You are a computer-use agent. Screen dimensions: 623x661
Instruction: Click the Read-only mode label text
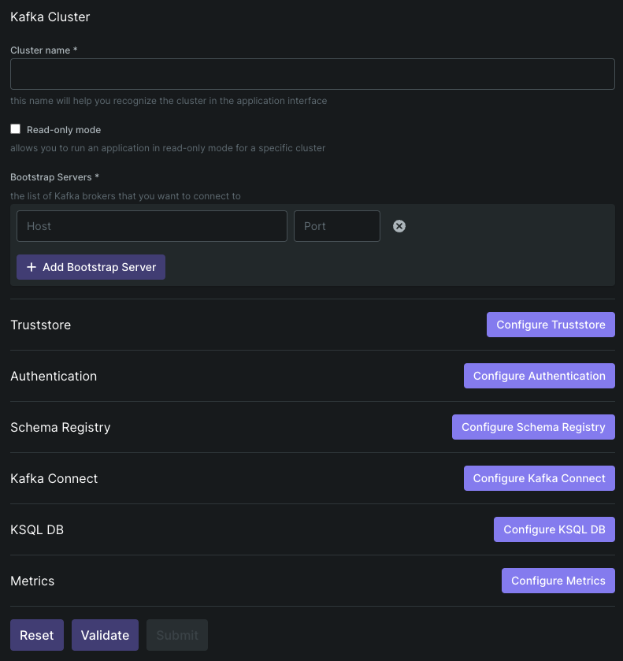coord(64,130)
